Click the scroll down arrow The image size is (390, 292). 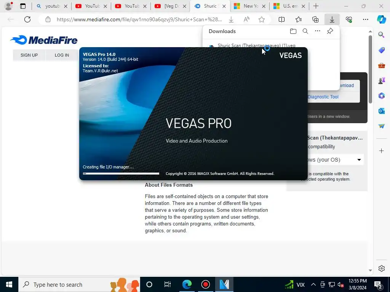tap(370, 270)
